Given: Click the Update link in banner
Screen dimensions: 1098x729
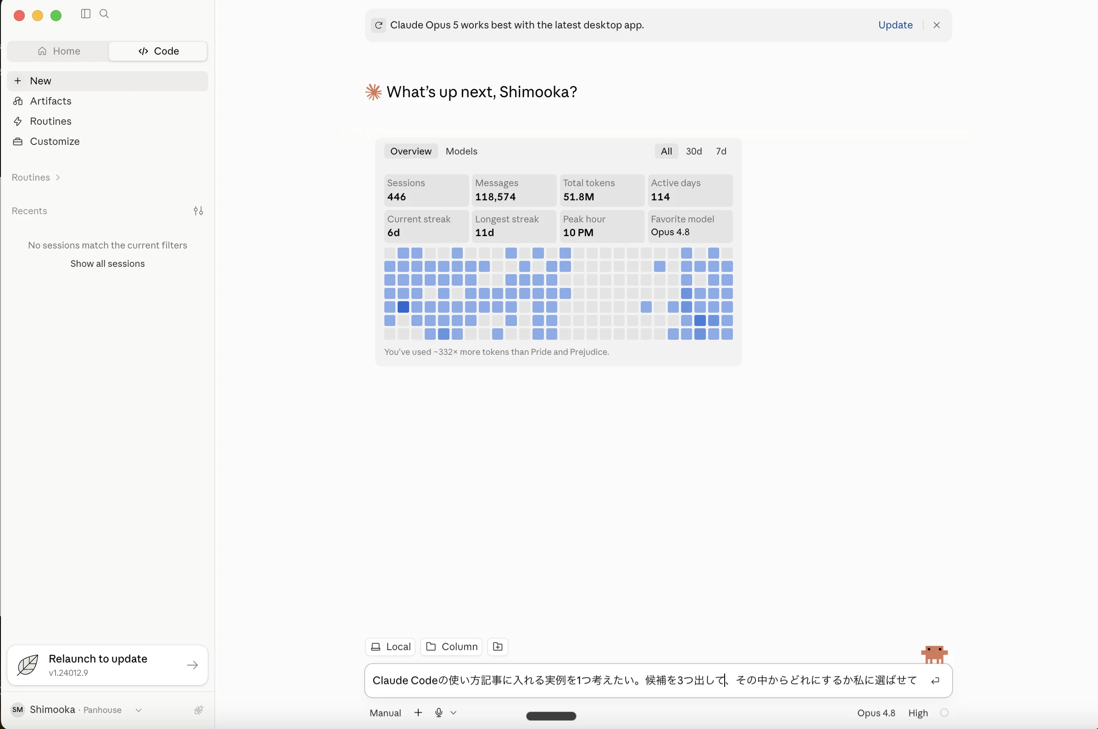Looking at the screenshot, I should click(x=895, y=25).
